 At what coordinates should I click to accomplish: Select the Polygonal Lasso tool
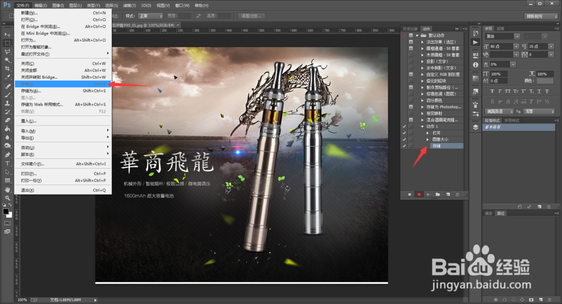click(x=7, y=52)
